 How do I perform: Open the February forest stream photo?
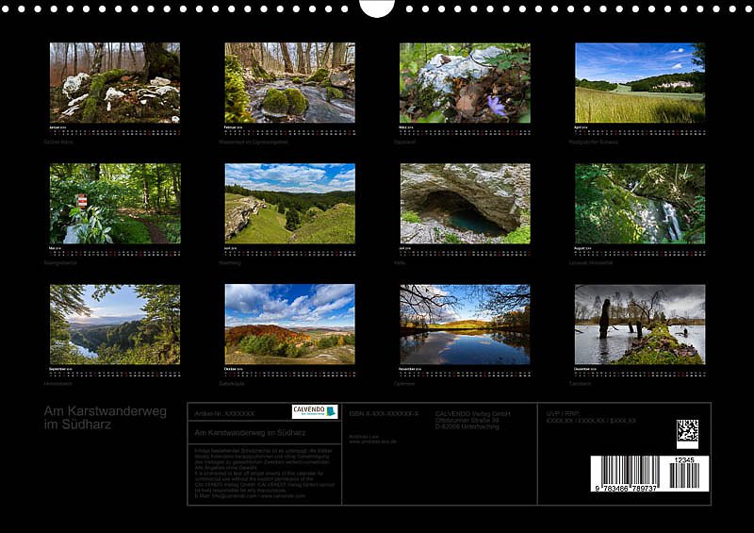tap(289, 83)
